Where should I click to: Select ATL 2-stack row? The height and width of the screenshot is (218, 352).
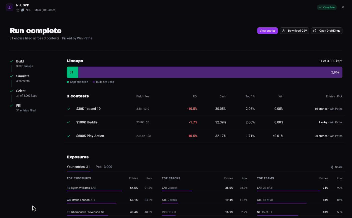pyautogui.click(x=204, y=200)
